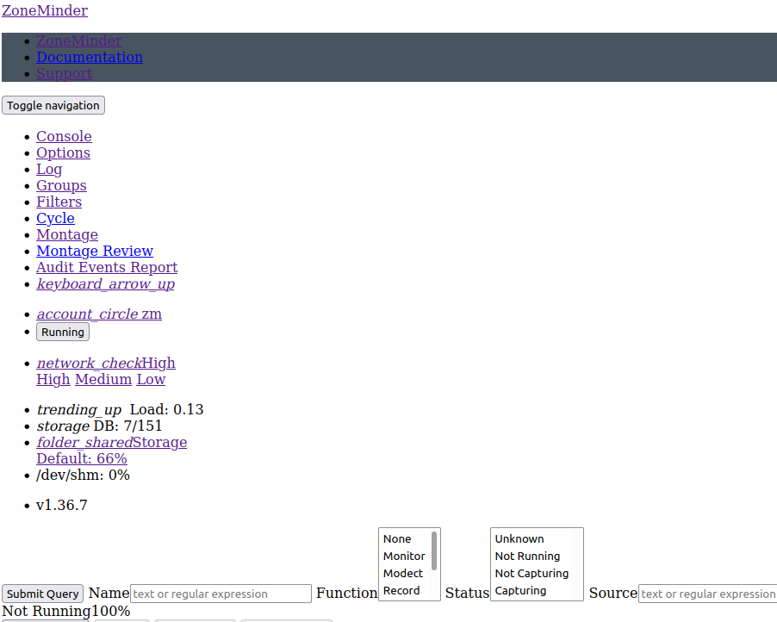Select Monitor in the Function list

pos(406,556)
